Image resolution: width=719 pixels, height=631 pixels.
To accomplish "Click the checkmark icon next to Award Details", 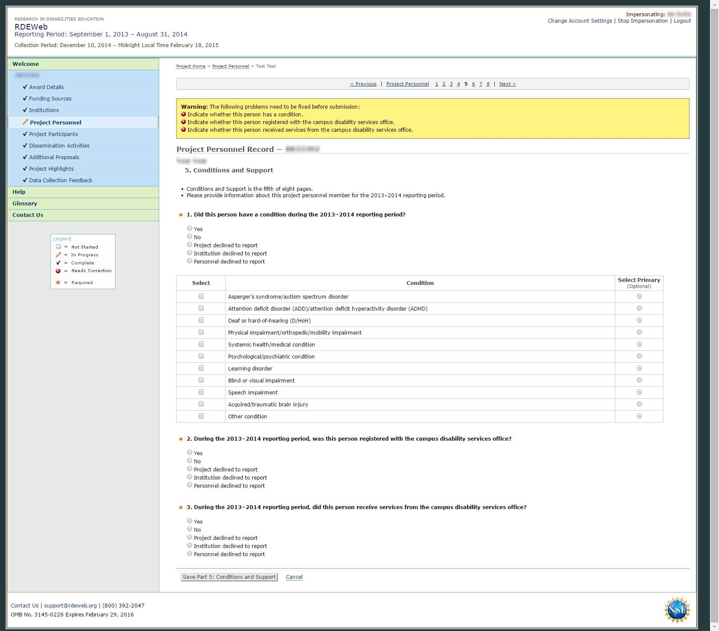I will pyautogui.click(x=25, y=87).
